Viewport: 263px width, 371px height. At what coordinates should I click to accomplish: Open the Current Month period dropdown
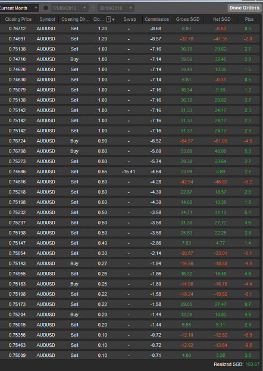point(18,8)
